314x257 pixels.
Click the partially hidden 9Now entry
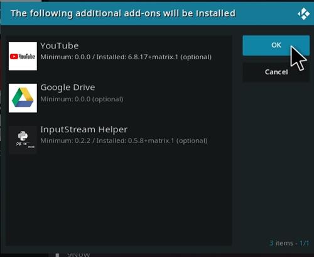(x=78, y=254)
